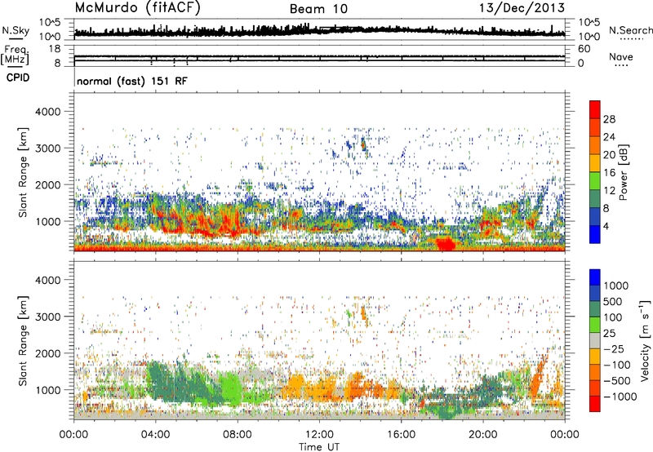This screenshot has height=452, width=653.
Task: Click the '16:00' time tick label
Action: [402, 435]
